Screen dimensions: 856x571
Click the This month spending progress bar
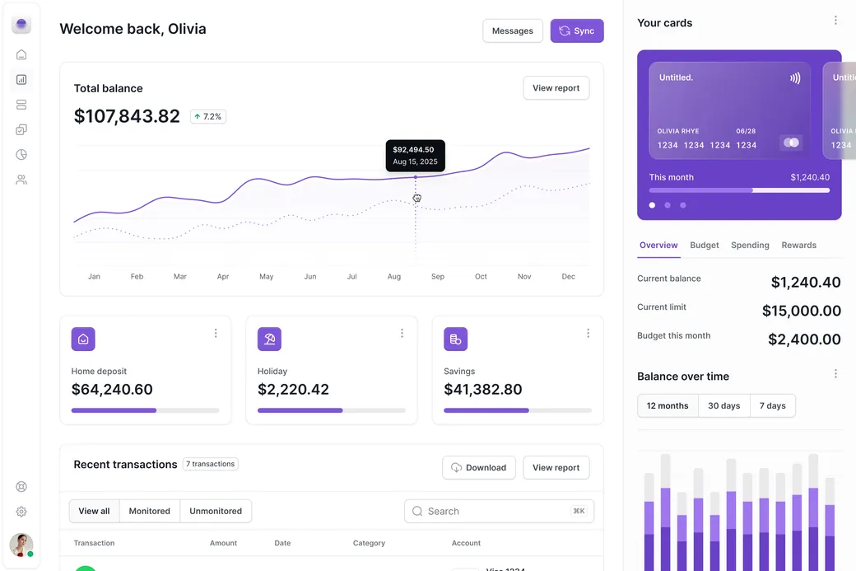point(739,190)
